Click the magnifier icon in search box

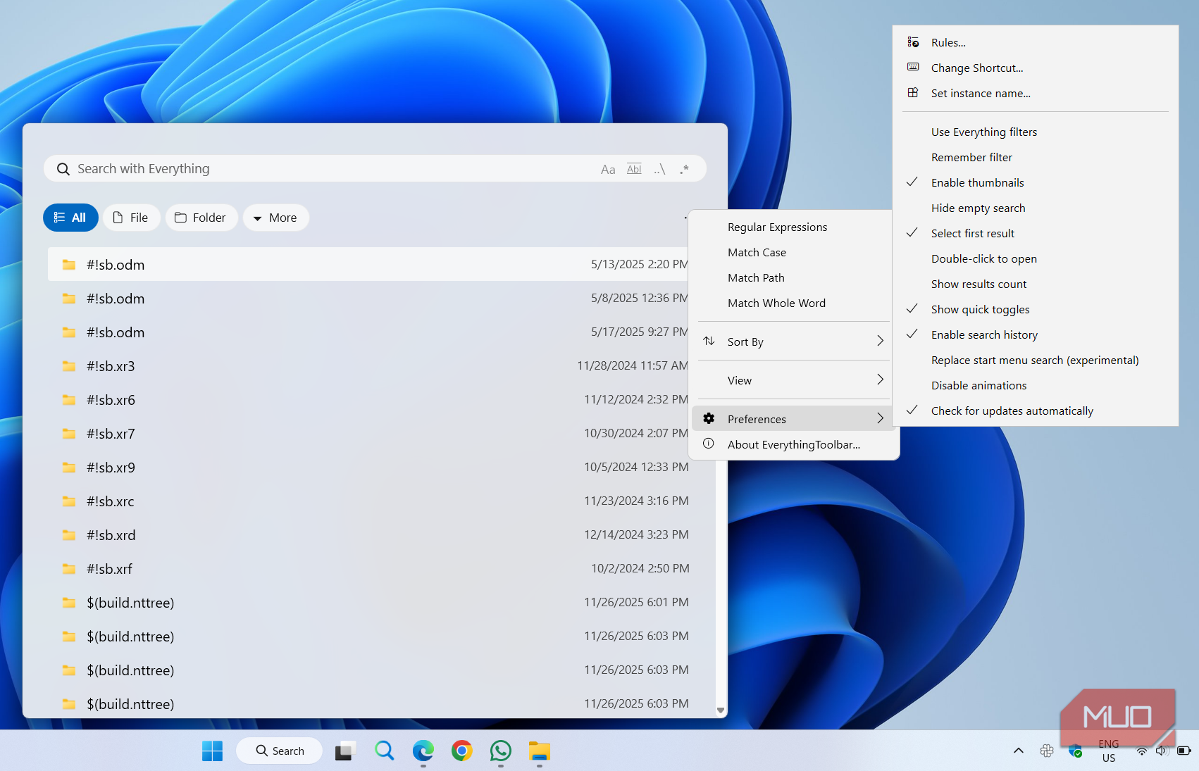(x=63, y=169)
